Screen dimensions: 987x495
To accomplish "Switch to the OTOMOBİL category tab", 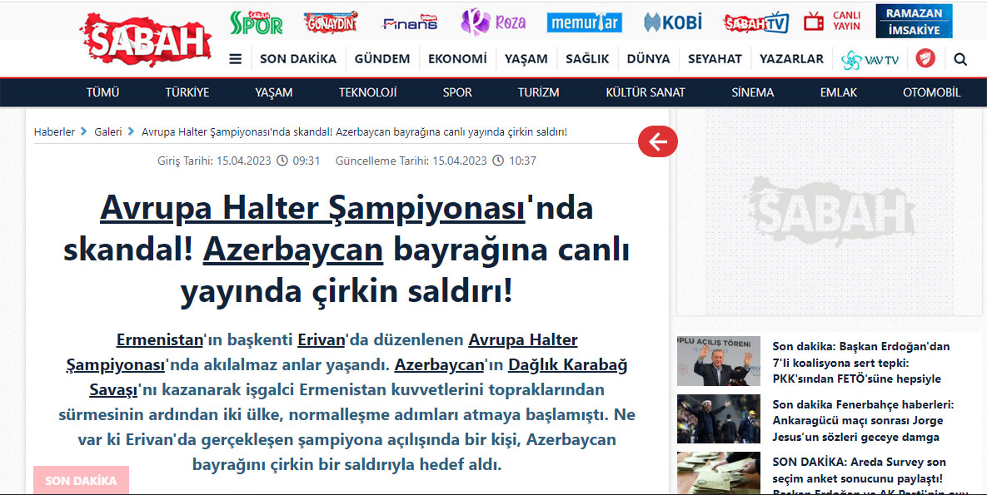I will (931, 92).
